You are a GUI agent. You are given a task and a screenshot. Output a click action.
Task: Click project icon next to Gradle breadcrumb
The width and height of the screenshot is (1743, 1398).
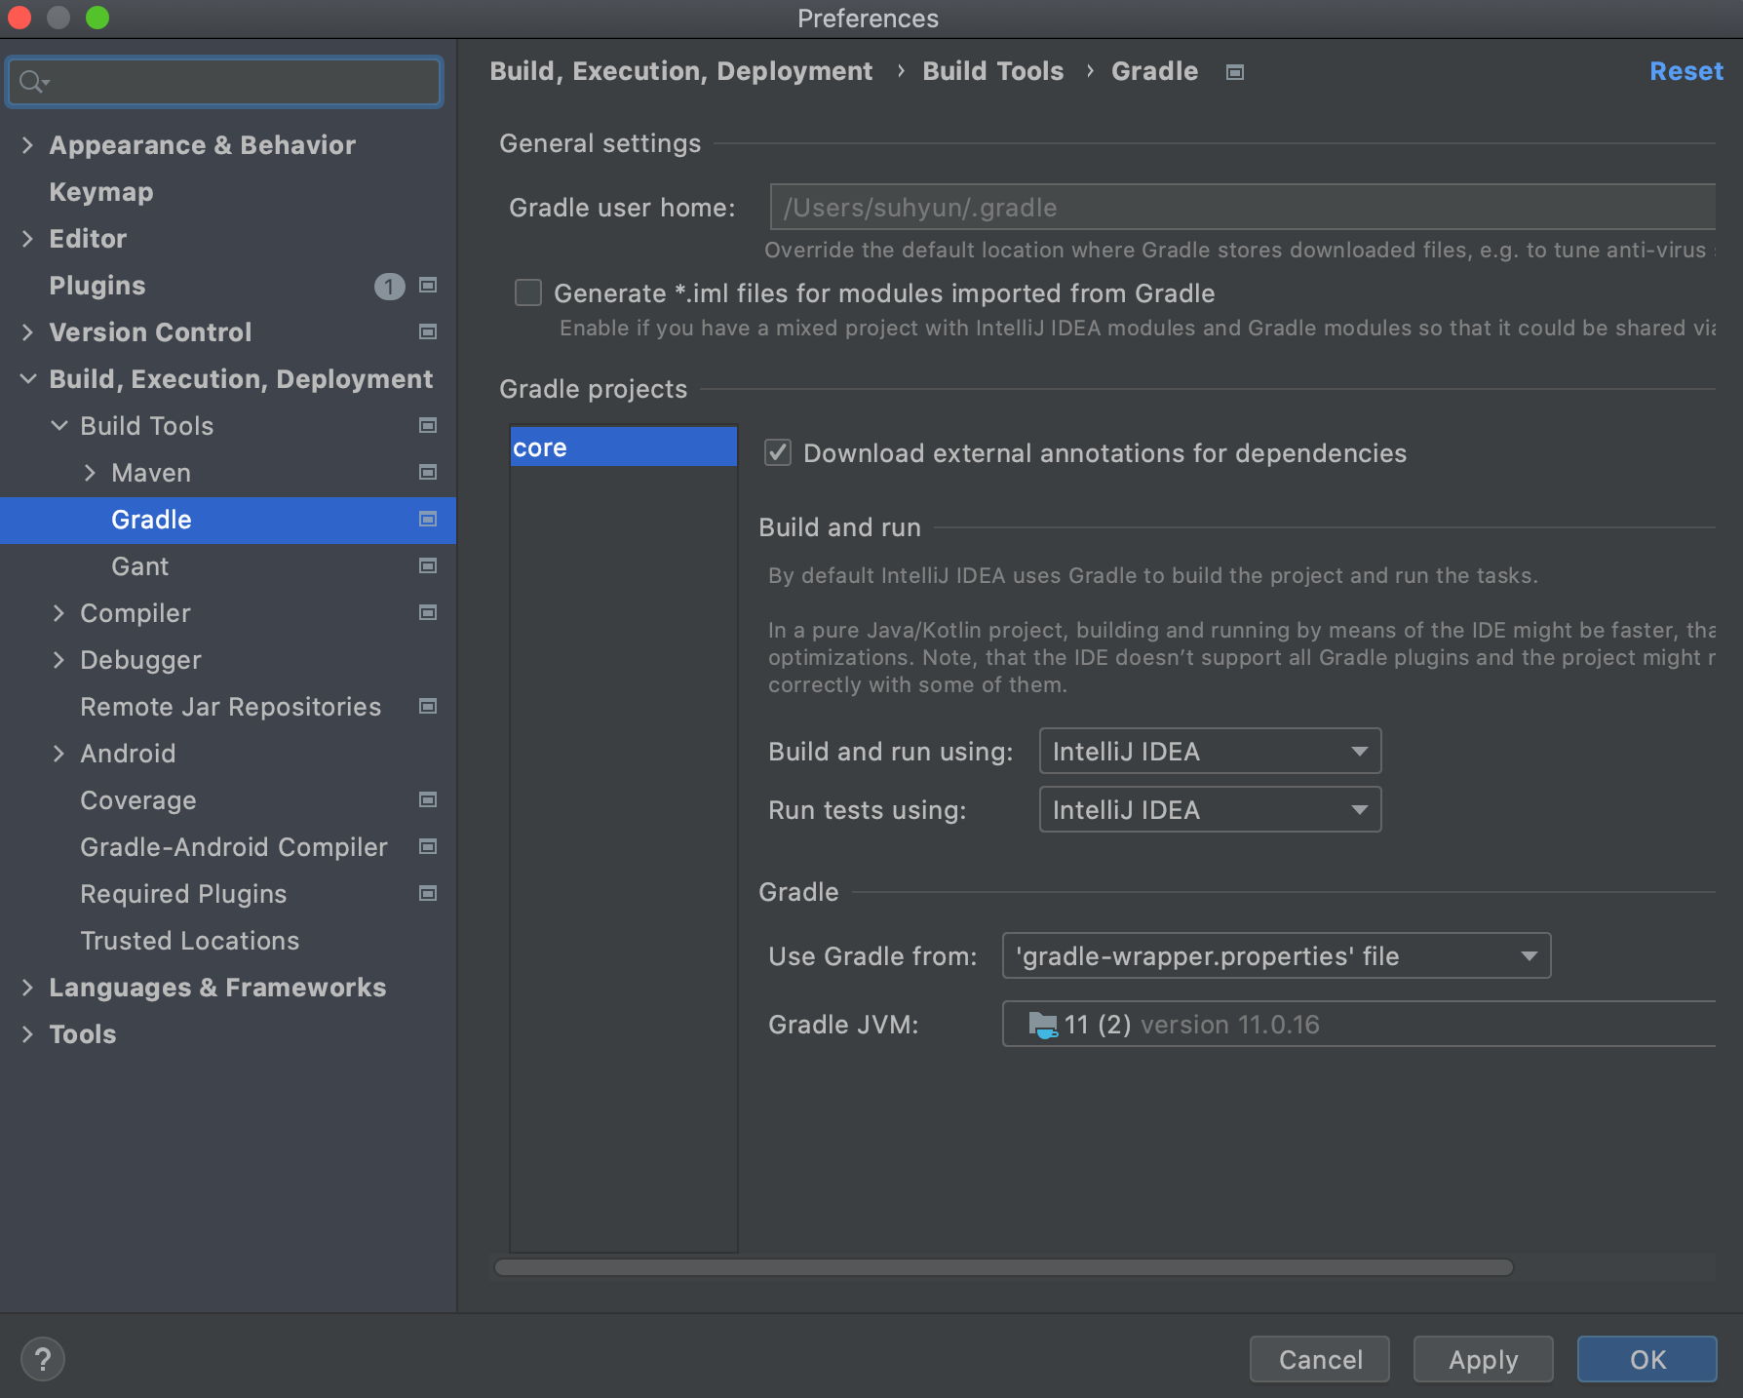click(x=1235, y=72)
